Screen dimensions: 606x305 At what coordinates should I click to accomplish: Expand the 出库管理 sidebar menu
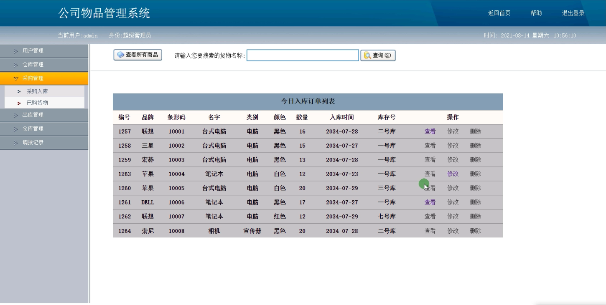tap(44, 115)
